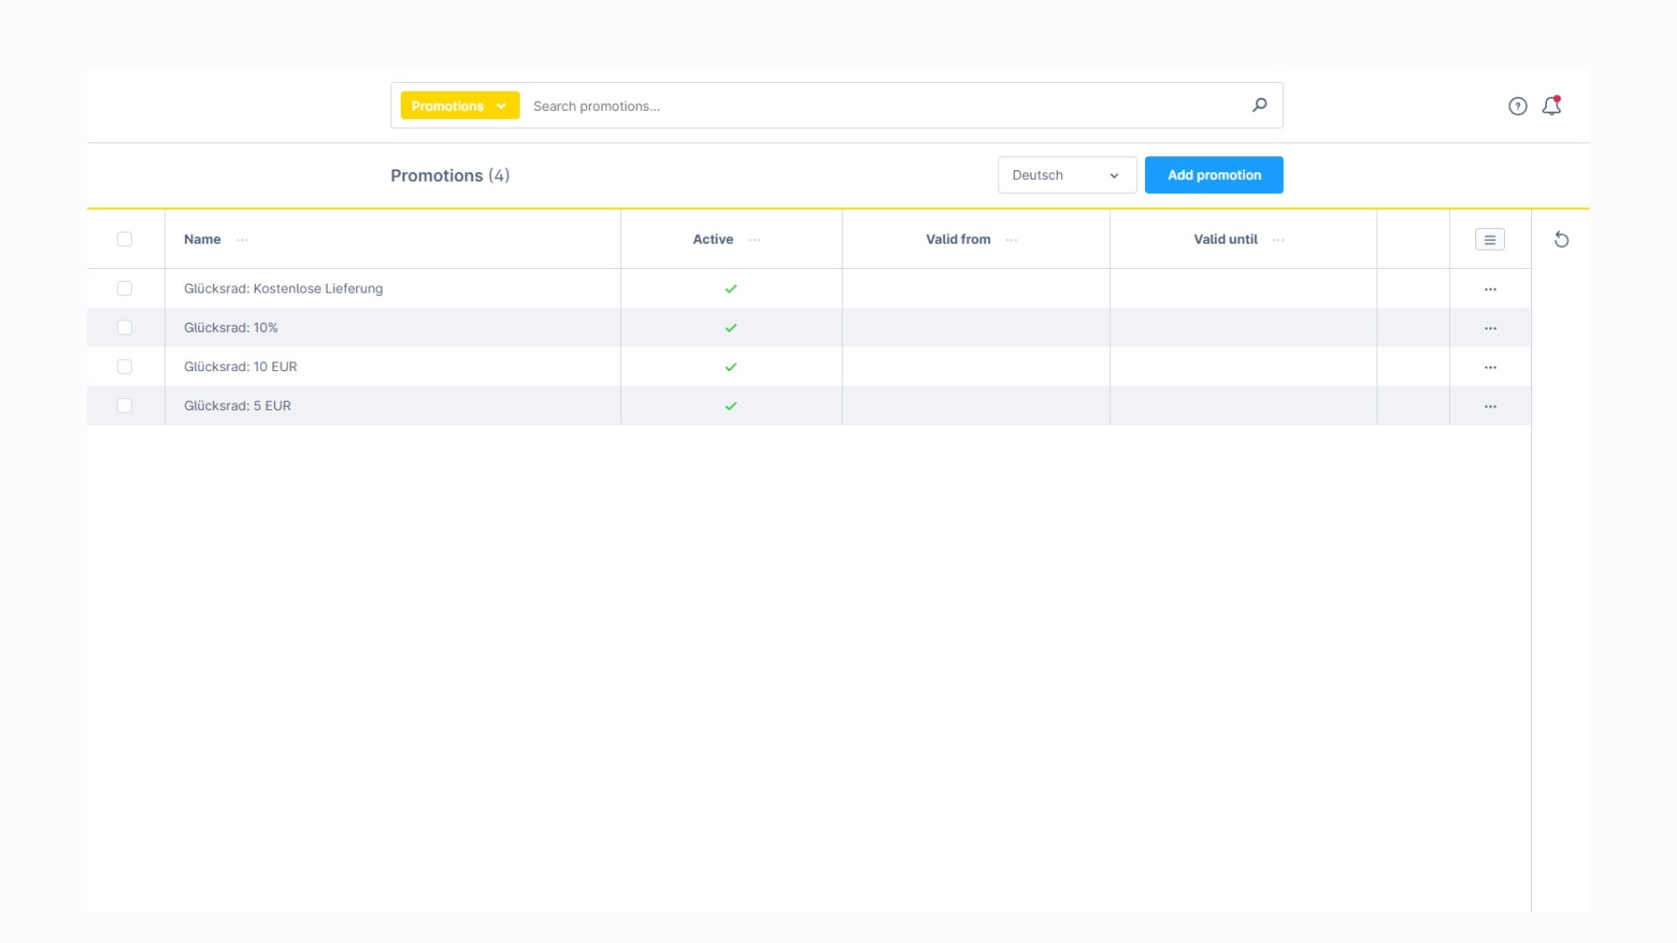Click the search magnifier icon
This screenshot has height=943, width=1677.
[1259, 106]
